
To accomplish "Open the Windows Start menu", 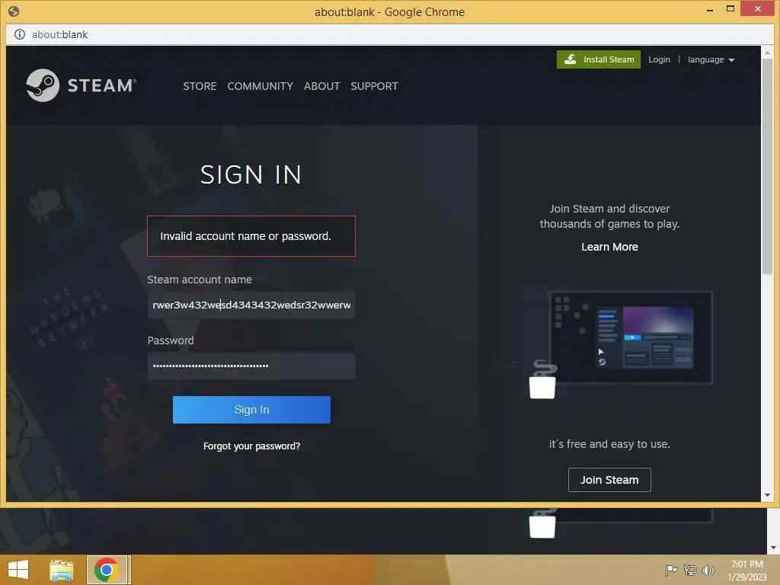I will coord(18,570).
